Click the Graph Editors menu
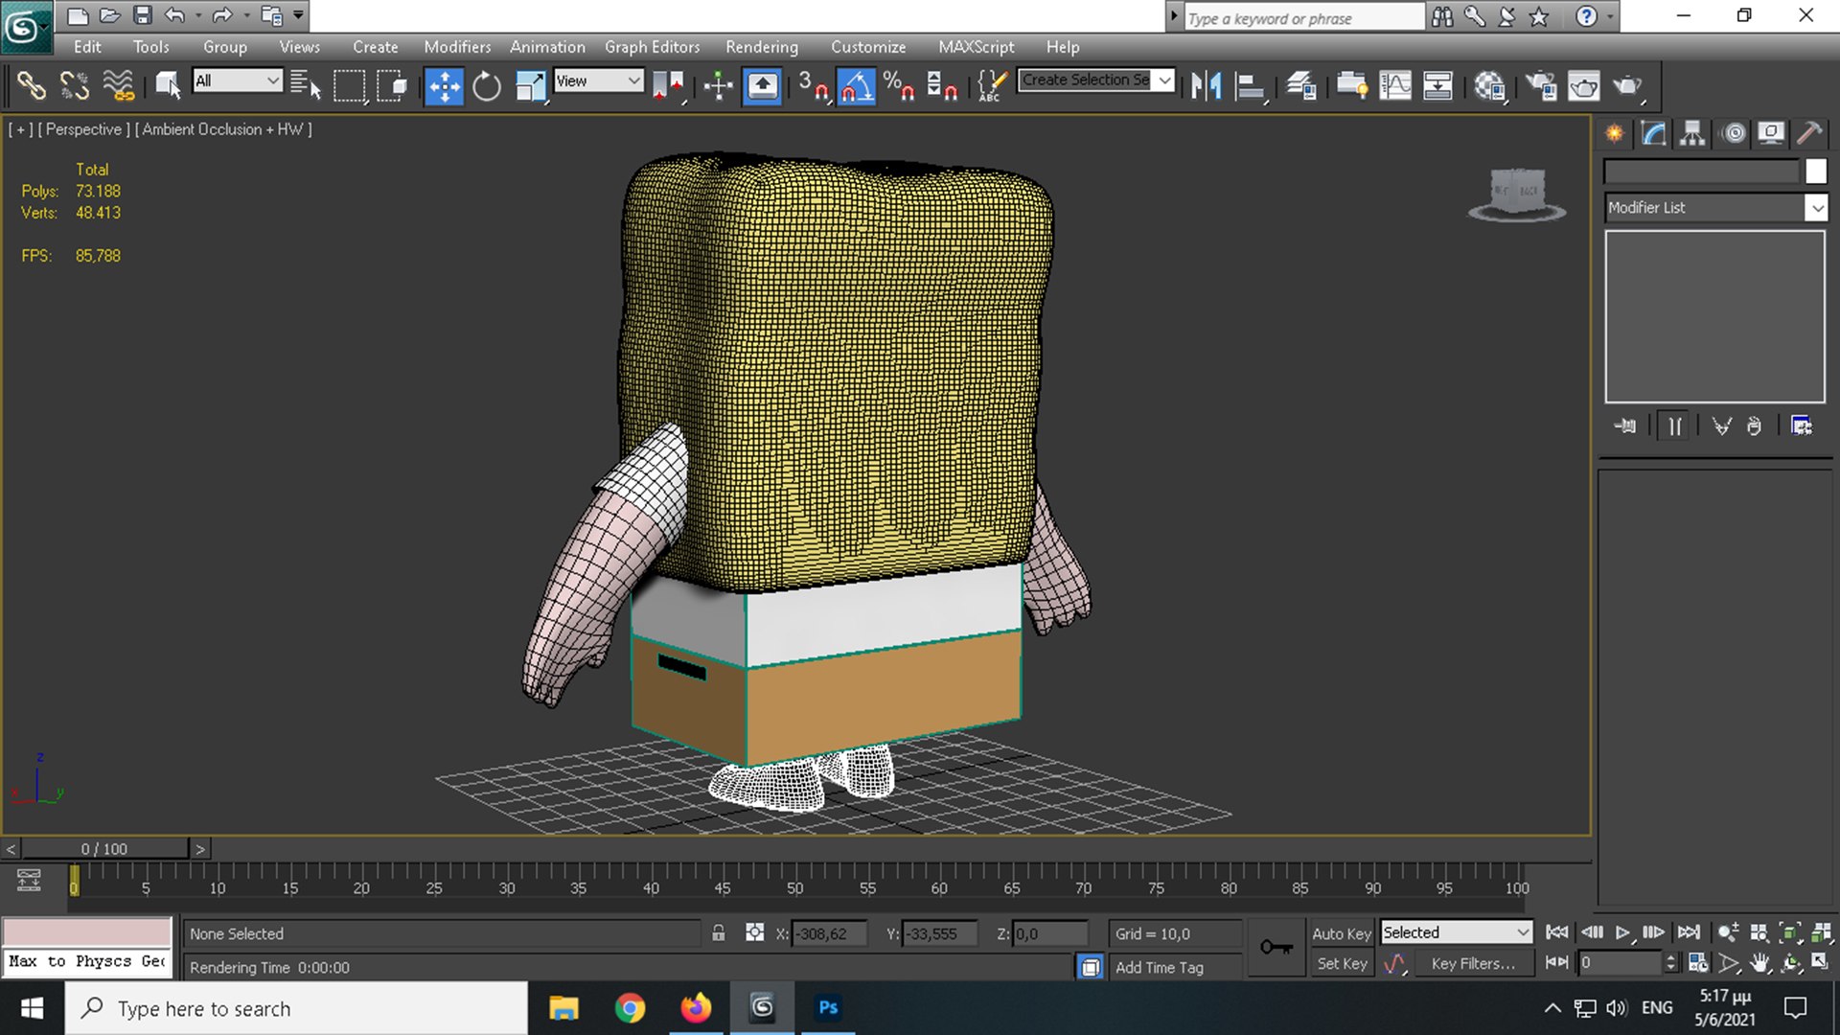 click(x=654, y=47)
